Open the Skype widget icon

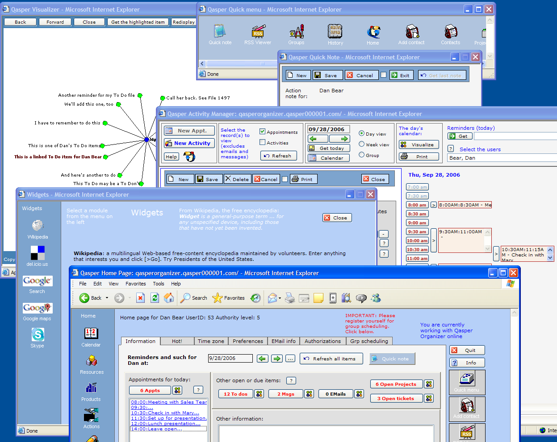[38, 335]
